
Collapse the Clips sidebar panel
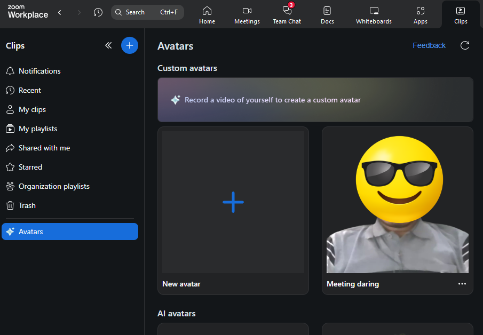(108, 45)
